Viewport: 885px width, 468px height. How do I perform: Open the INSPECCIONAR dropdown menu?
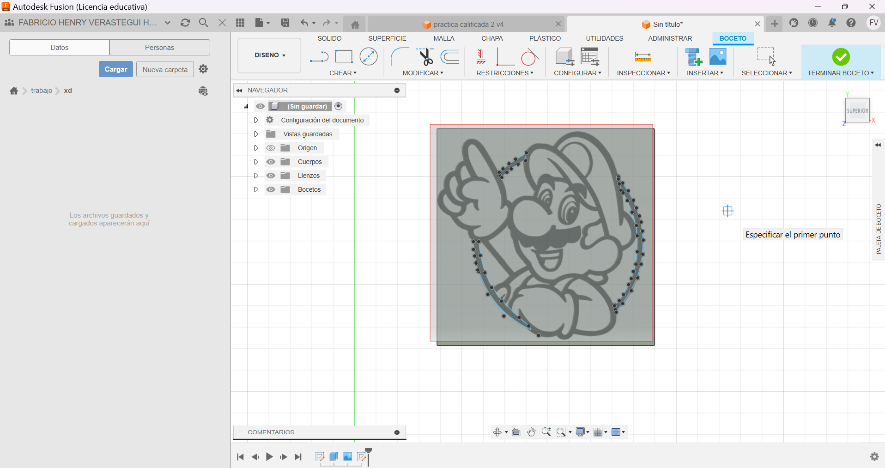click(643, 73)
